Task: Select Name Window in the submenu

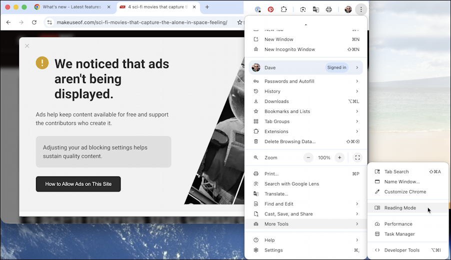Action: coord(408,182)
